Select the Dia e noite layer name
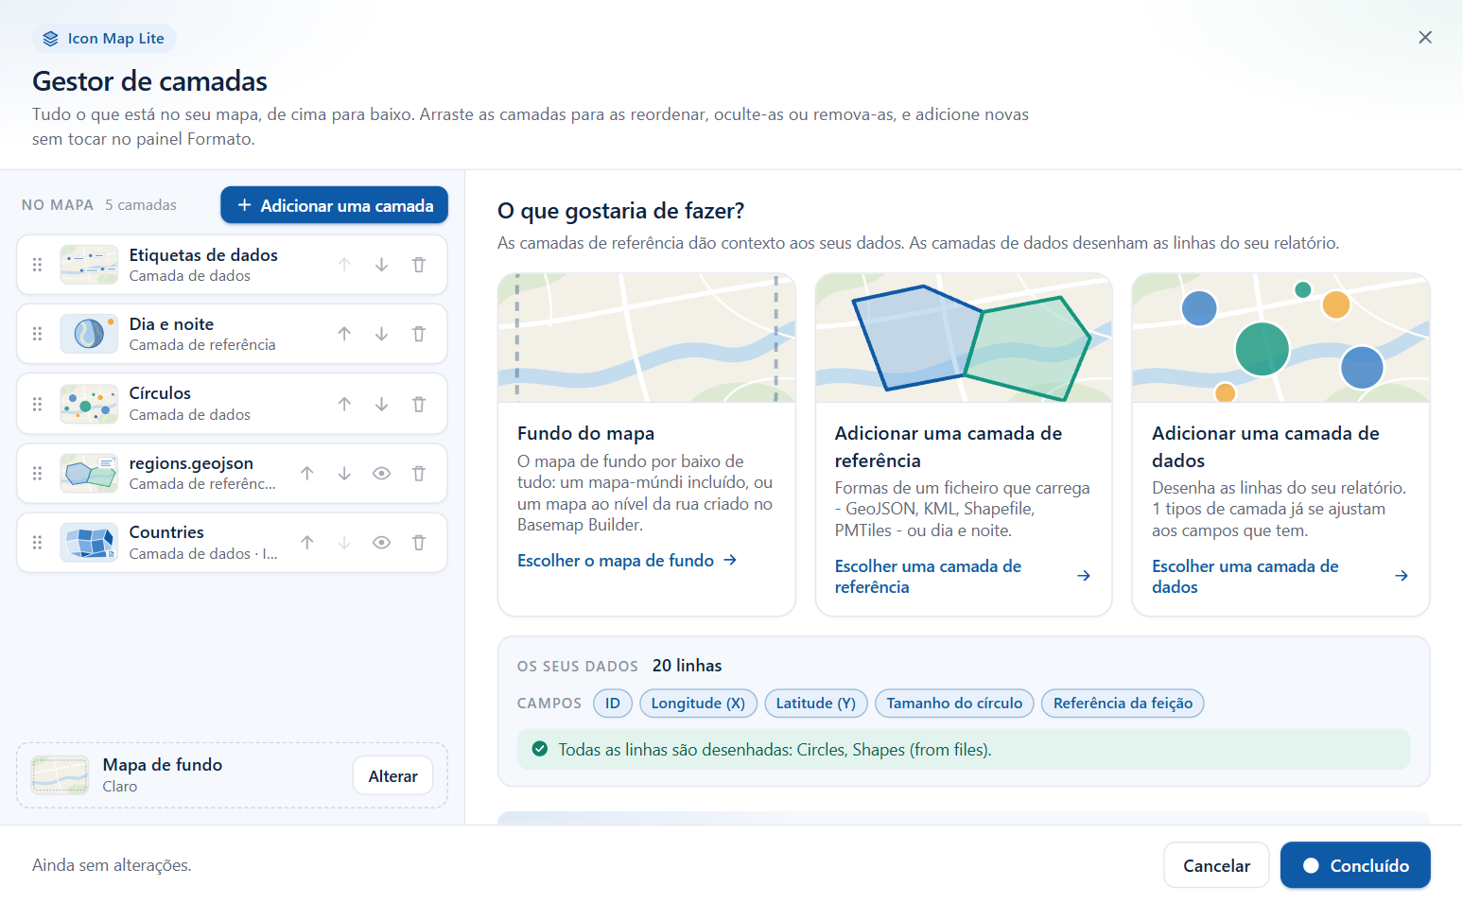Viewport: 1463px width, 904px height. 171,324
